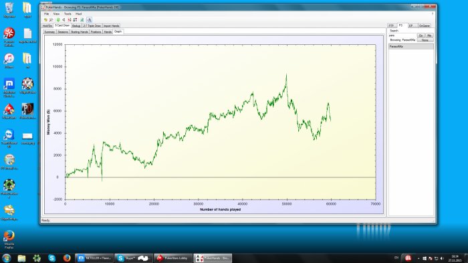
Task: Click the highlighted rightmost toolbar icon
Action: (89, 19)
